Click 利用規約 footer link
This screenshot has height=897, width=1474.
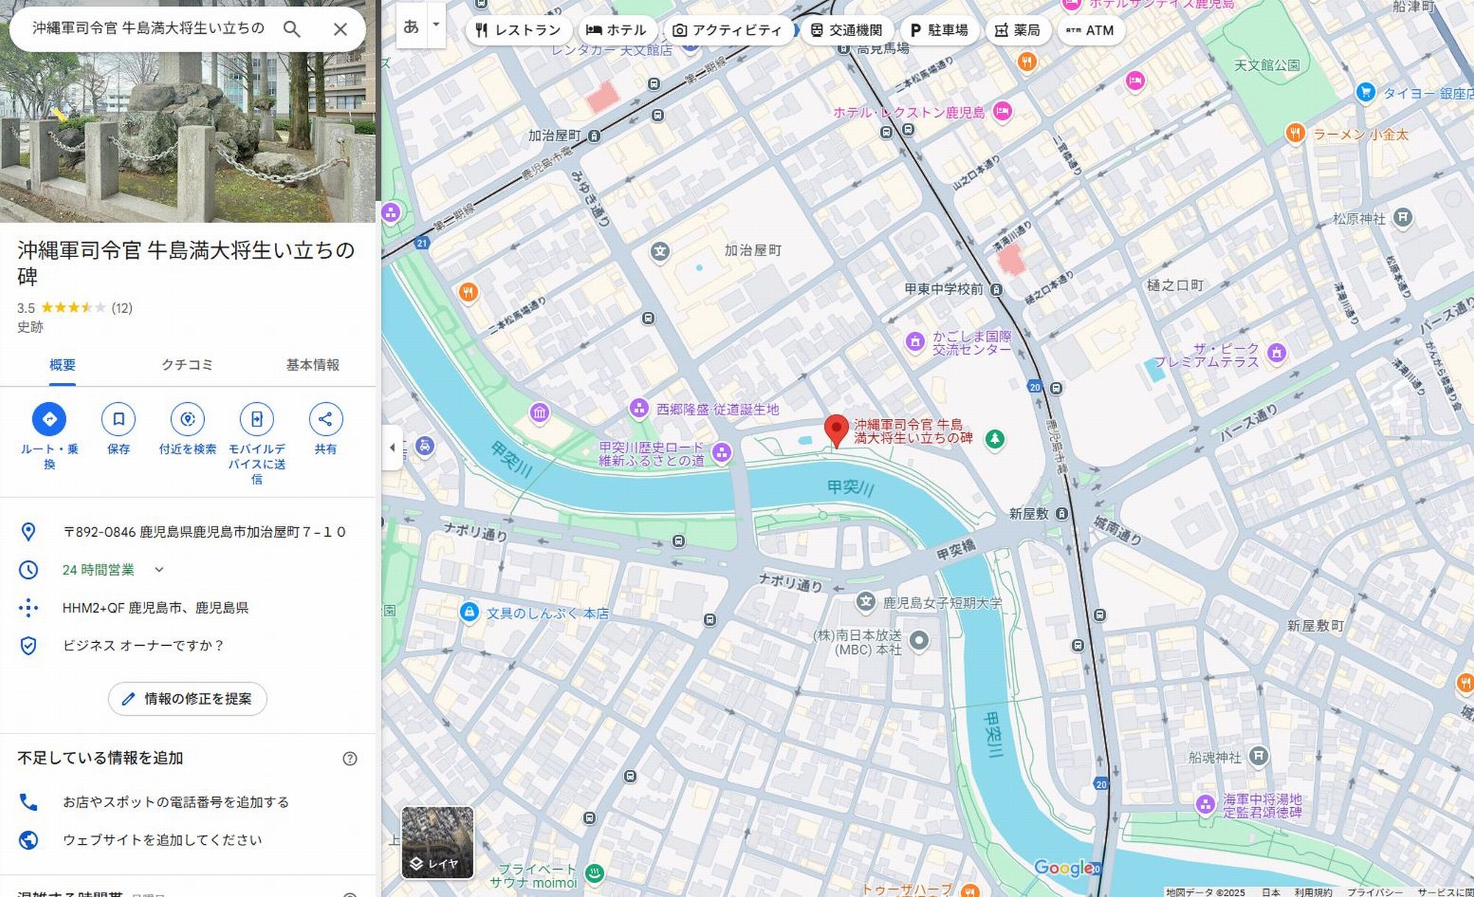pyautogui.click(x=1313, y=892)
